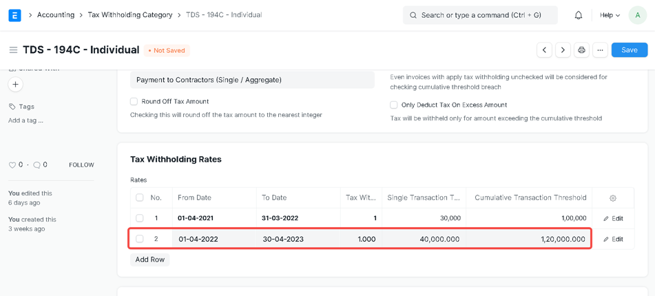Select all rows via header checkbox
The height and width of the screenshot is (296, 655).
(x=140, y=198)
